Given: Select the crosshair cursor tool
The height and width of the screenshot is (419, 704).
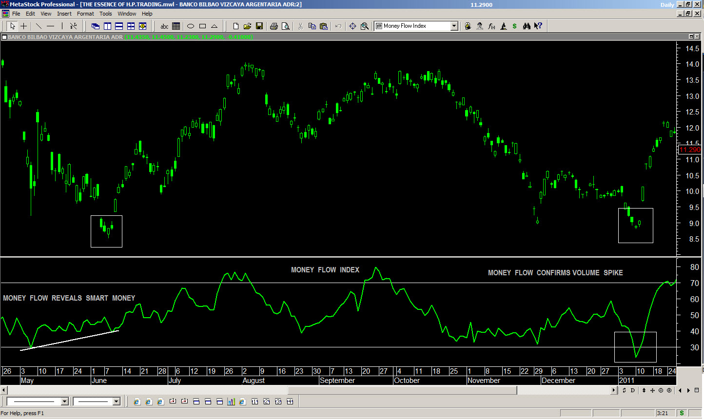Looking at the screenshot, I should pos(23,26).
